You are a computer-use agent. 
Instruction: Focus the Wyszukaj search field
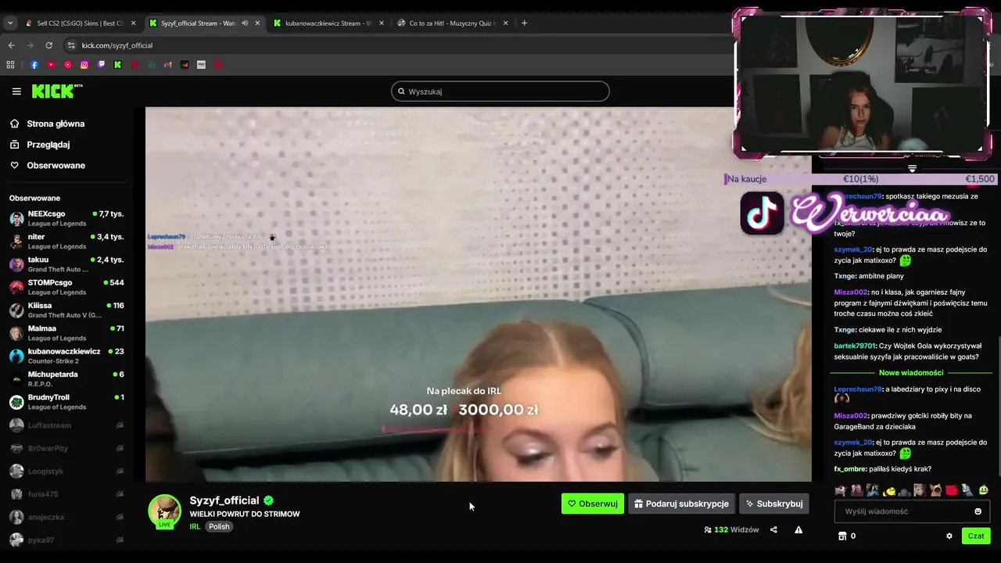tap(500, 91)
